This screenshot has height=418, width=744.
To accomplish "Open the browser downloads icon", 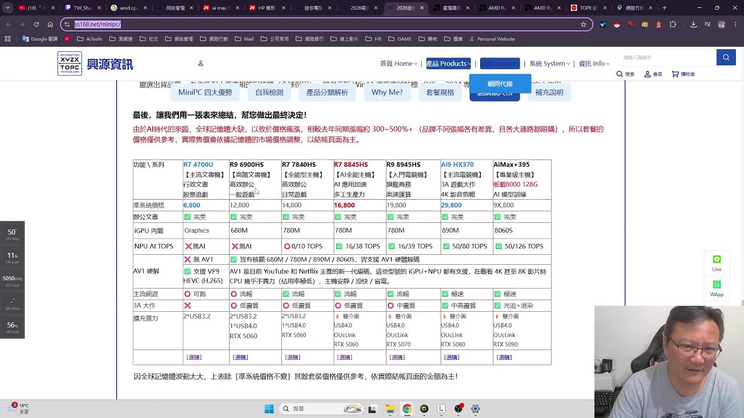I will coord(693,24).
